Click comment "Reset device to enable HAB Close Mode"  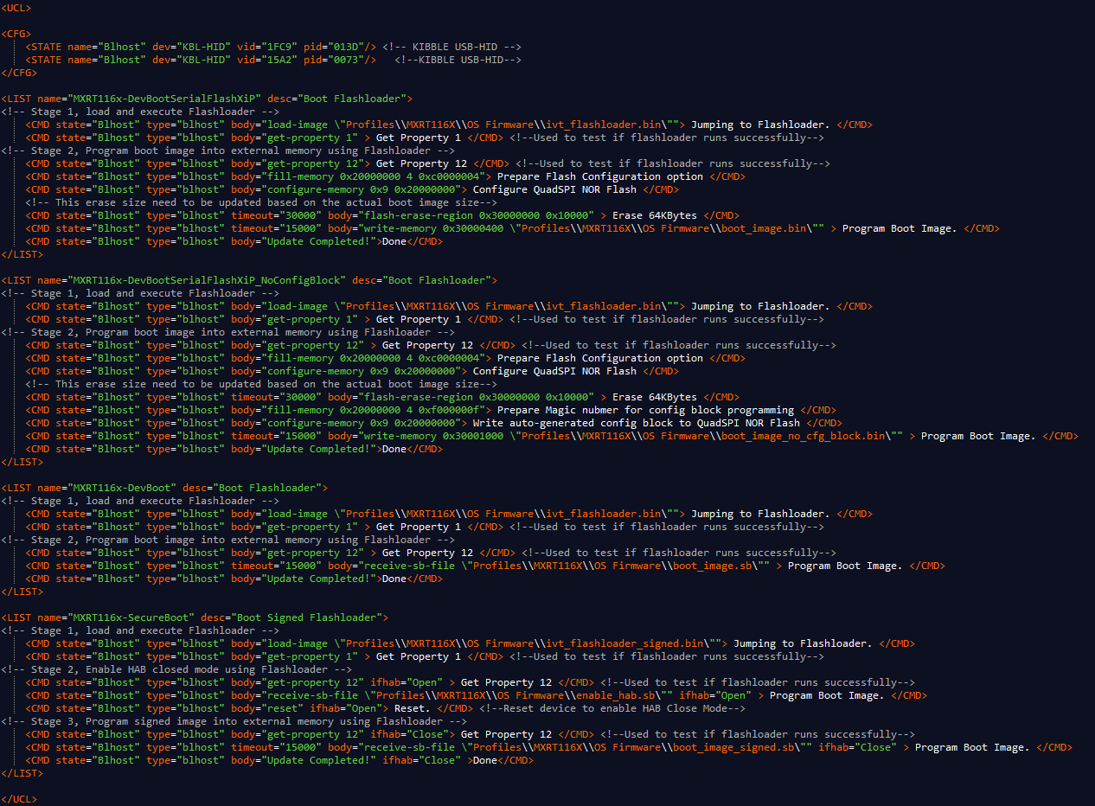click(616, 708)
